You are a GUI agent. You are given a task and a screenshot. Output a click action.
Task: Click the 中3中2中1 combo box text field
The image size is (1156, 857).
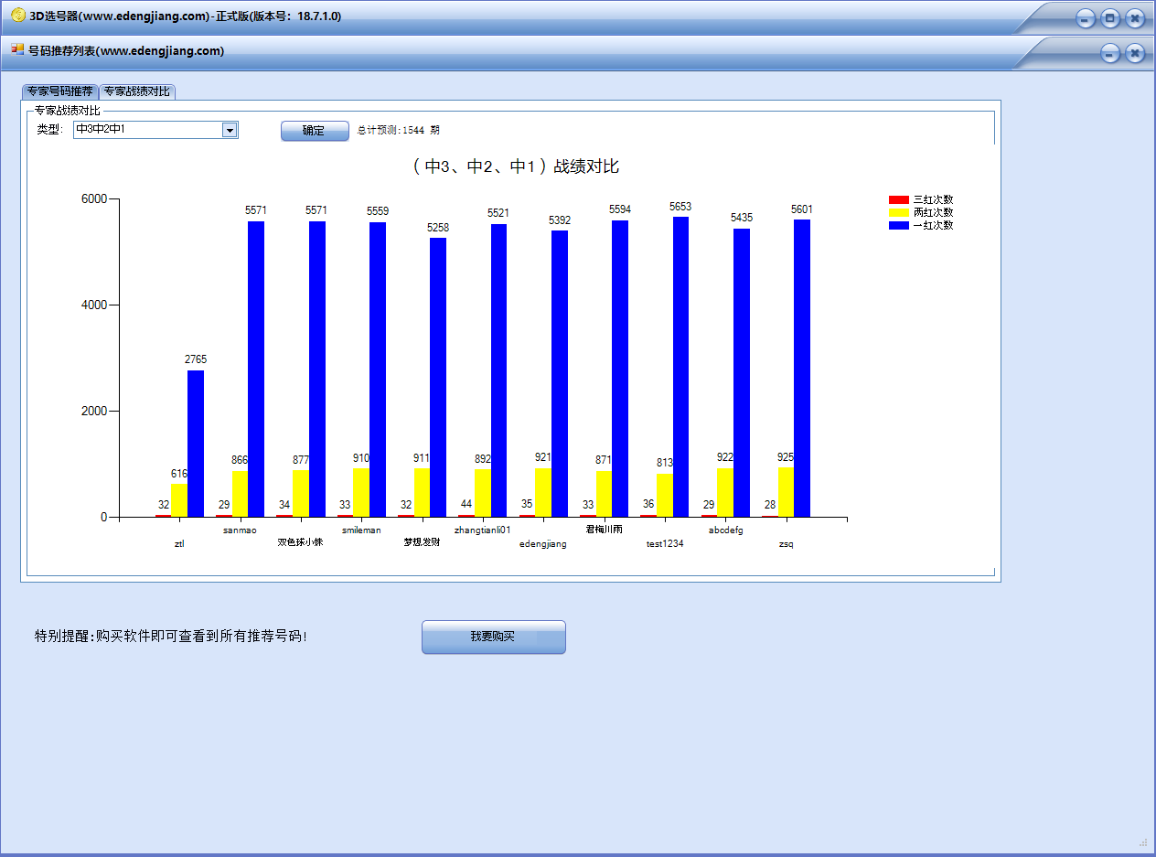146,130
